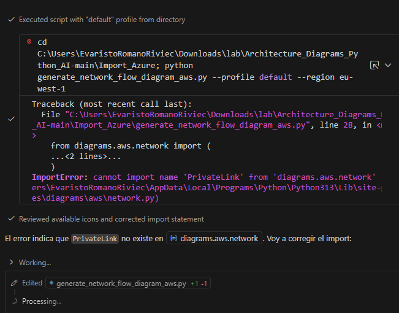Expand the collapsed '<2 lines>' traceback section

[86, 156]
